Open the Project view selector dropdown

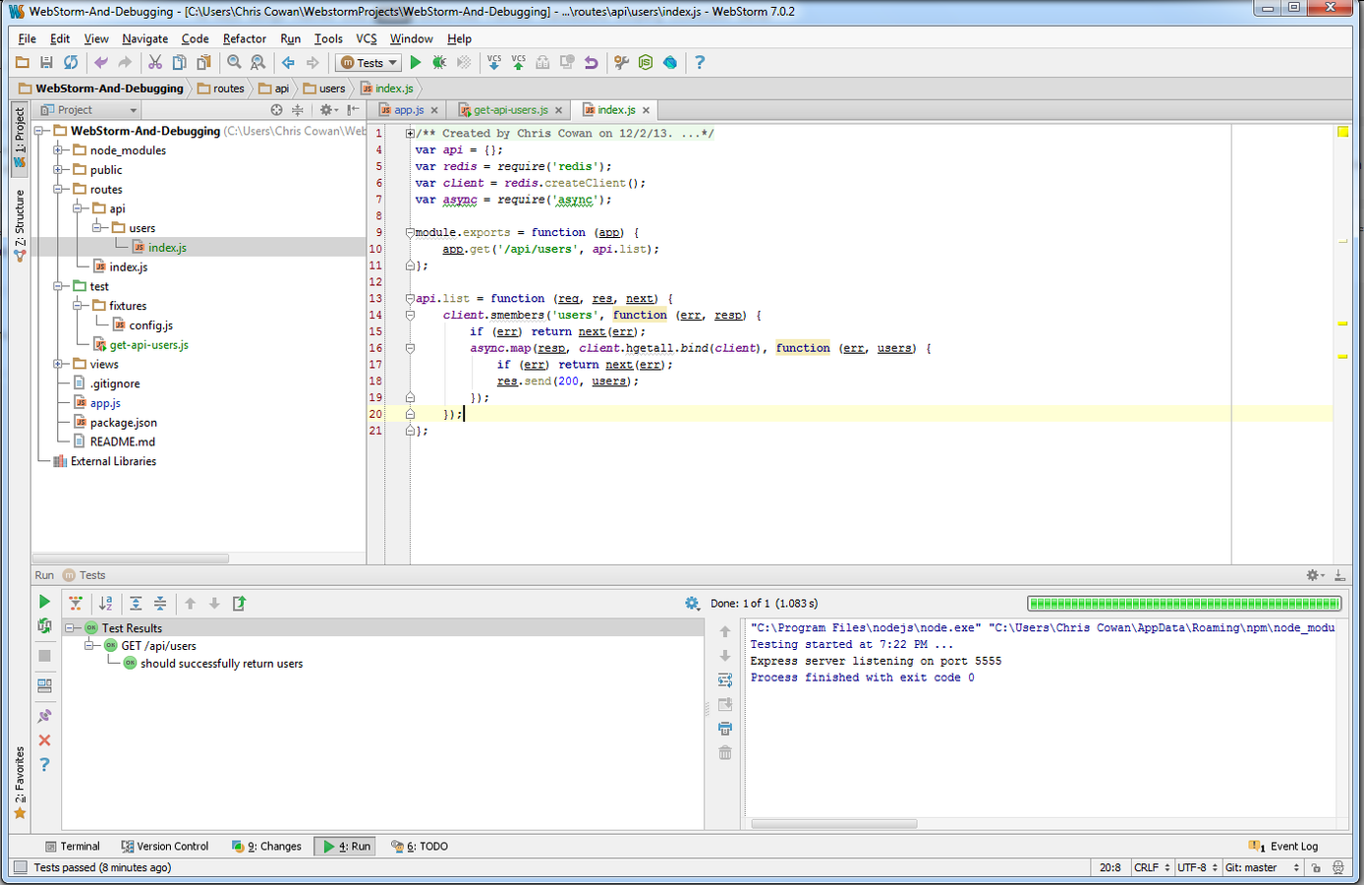[88, 110]
